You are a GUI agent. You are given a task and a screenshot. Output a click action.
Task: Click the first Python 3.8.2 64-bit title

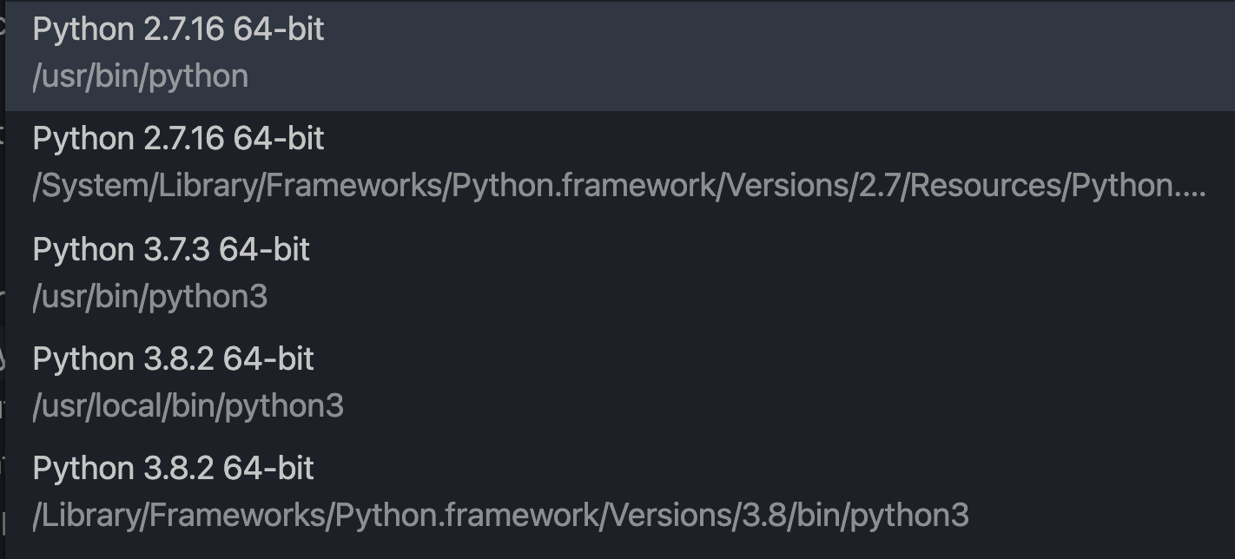click(174, 358)
